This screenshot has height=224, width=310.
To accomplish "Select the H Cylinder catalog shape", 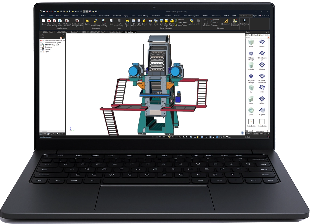I will tap(262, 65).
